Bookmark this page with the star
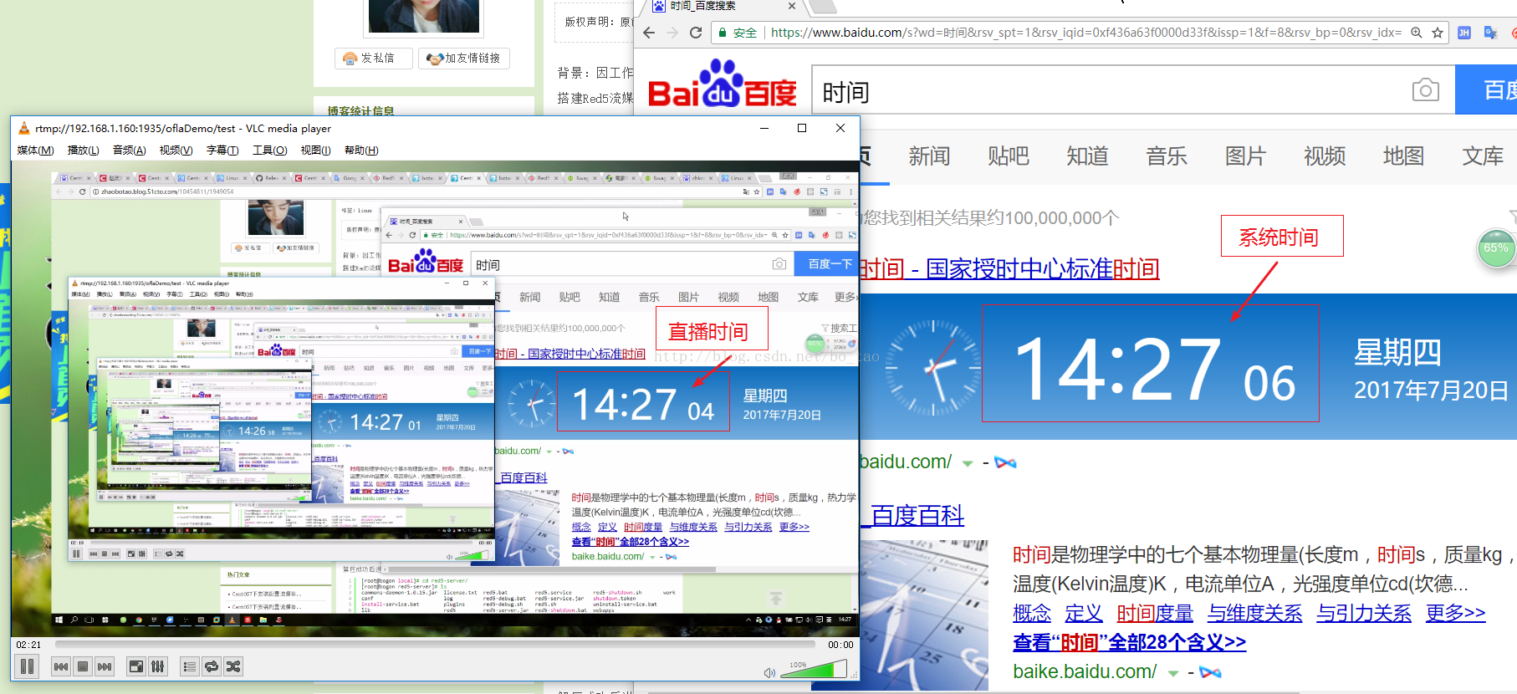This screenshot has height=694, width=1517. (1438, 33)
